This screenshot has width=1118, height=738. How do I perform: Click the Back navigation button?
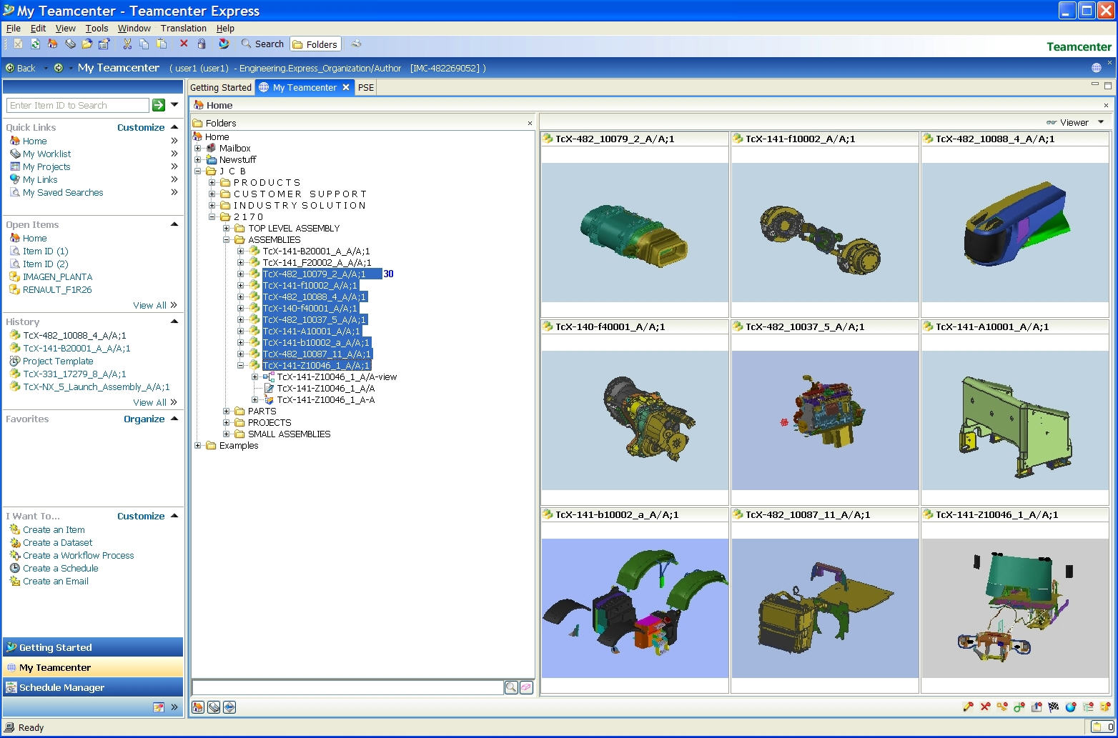click(21, 68)
